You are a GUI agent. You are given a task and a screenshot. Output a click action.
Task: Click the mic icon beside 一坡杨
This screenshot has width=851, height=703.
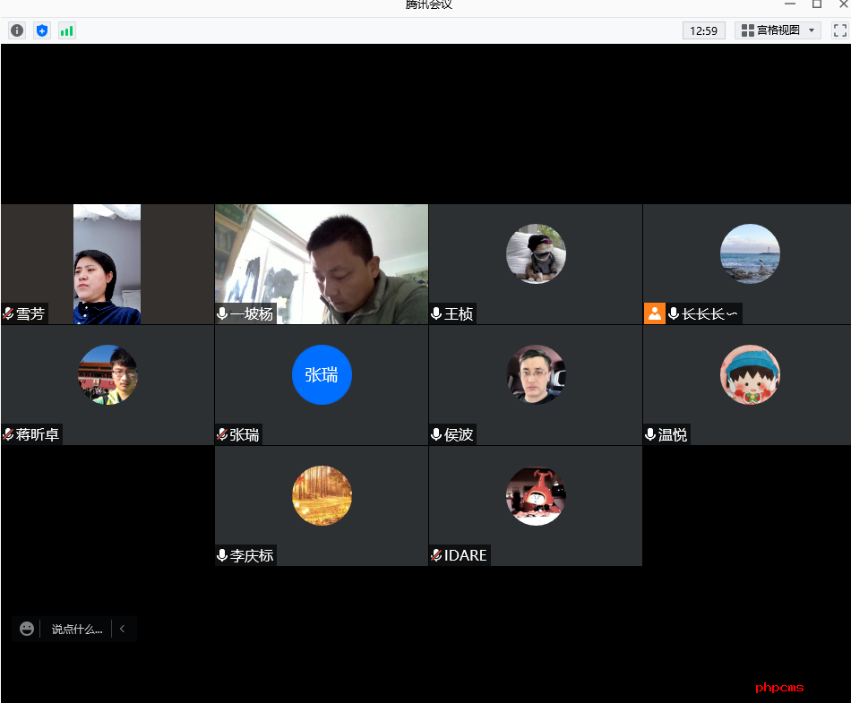pyautogui.click(x=222, y=313)
